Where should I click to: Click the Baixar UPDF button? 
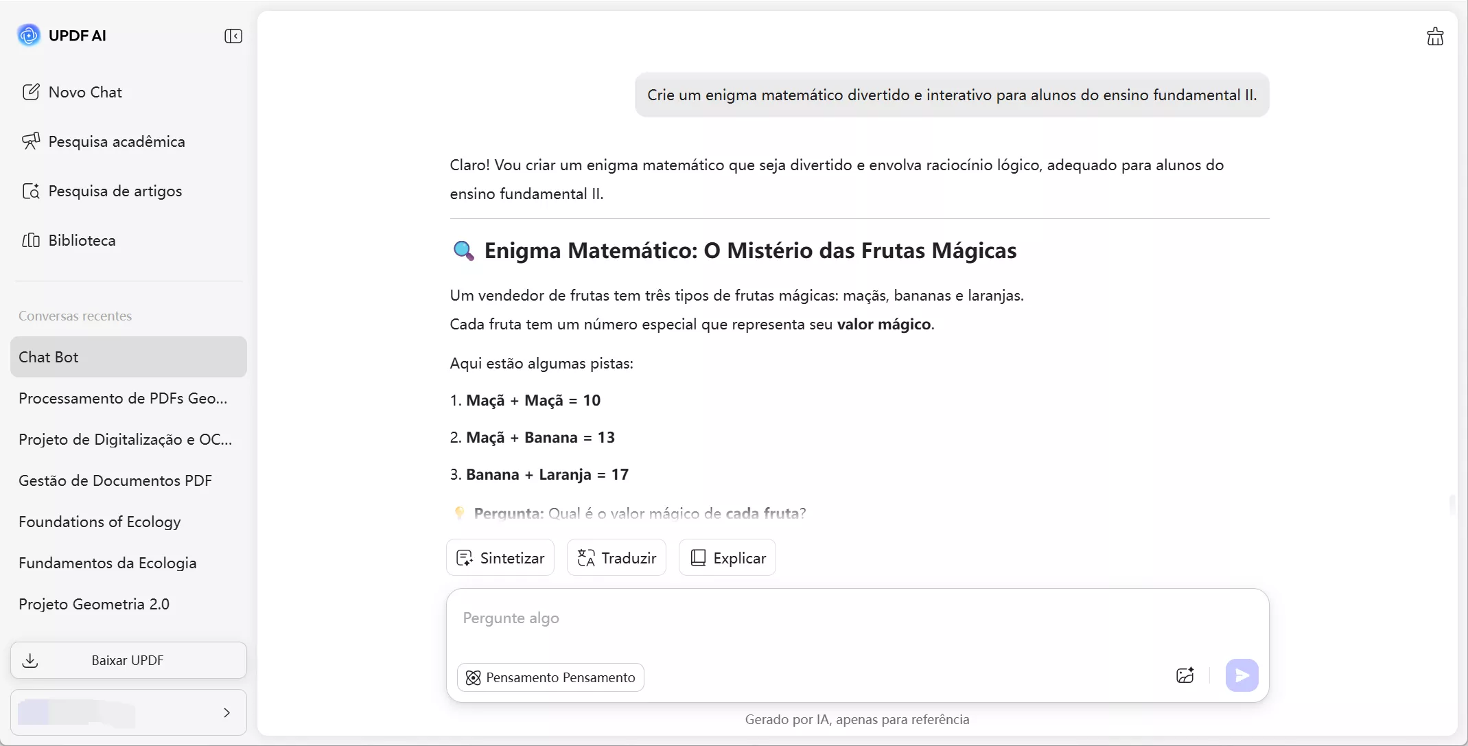click(128, 660)
